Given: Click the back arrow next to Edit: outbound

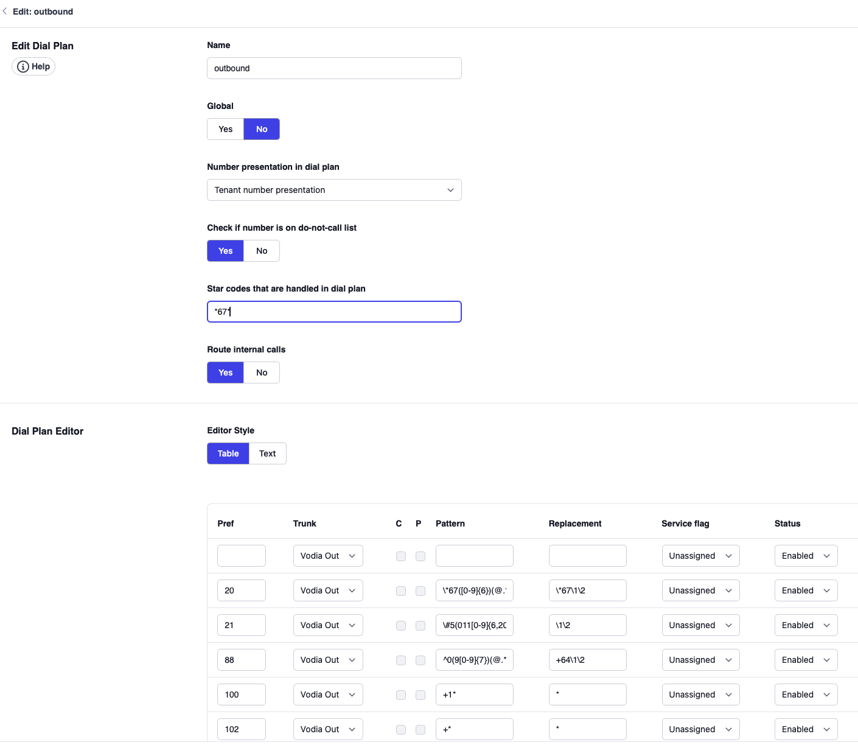Looking at the screenshot, I should [5, 12].
